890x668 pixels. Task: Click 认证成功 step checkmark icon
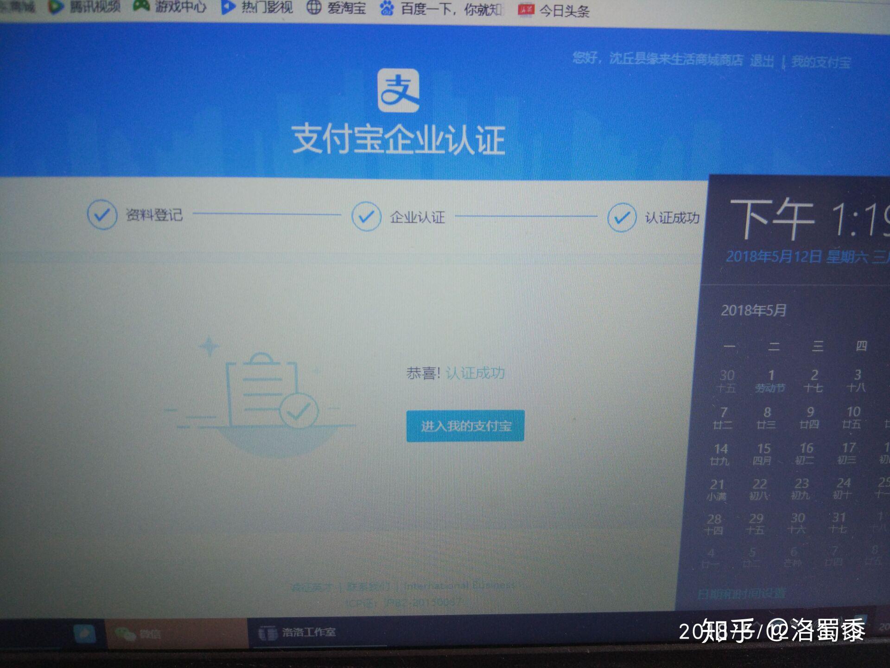coord(622,217)
